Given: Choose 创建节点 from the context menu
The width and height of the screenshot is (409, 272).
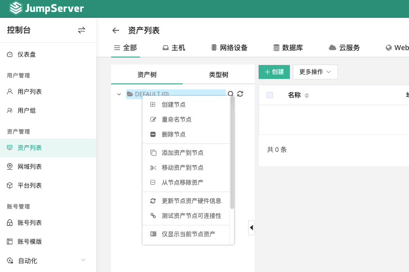Looking at the screenshot, I should (174, 105).
